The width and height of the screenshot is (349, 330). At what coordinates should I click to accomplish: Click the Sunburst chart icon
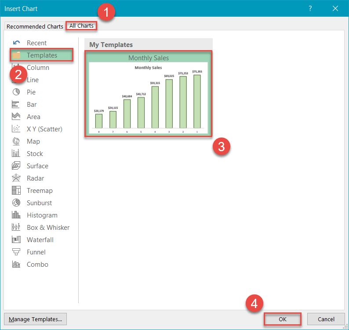tap(16, 203)
